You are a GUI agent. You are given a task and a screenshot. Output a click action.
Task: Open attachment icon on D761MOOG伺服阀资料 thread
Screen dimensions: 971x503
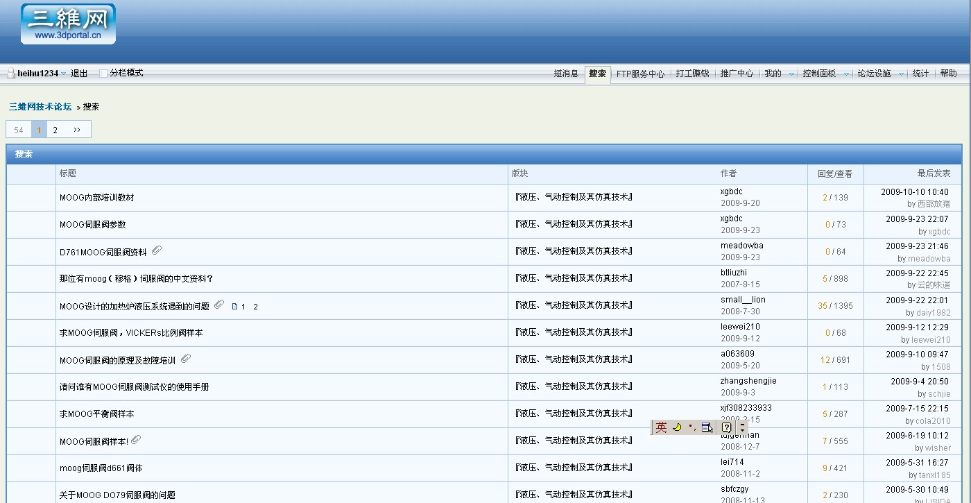coord(157,250)
